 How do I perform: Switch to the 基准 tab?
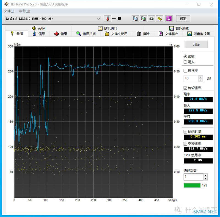(x=17, y=34)
